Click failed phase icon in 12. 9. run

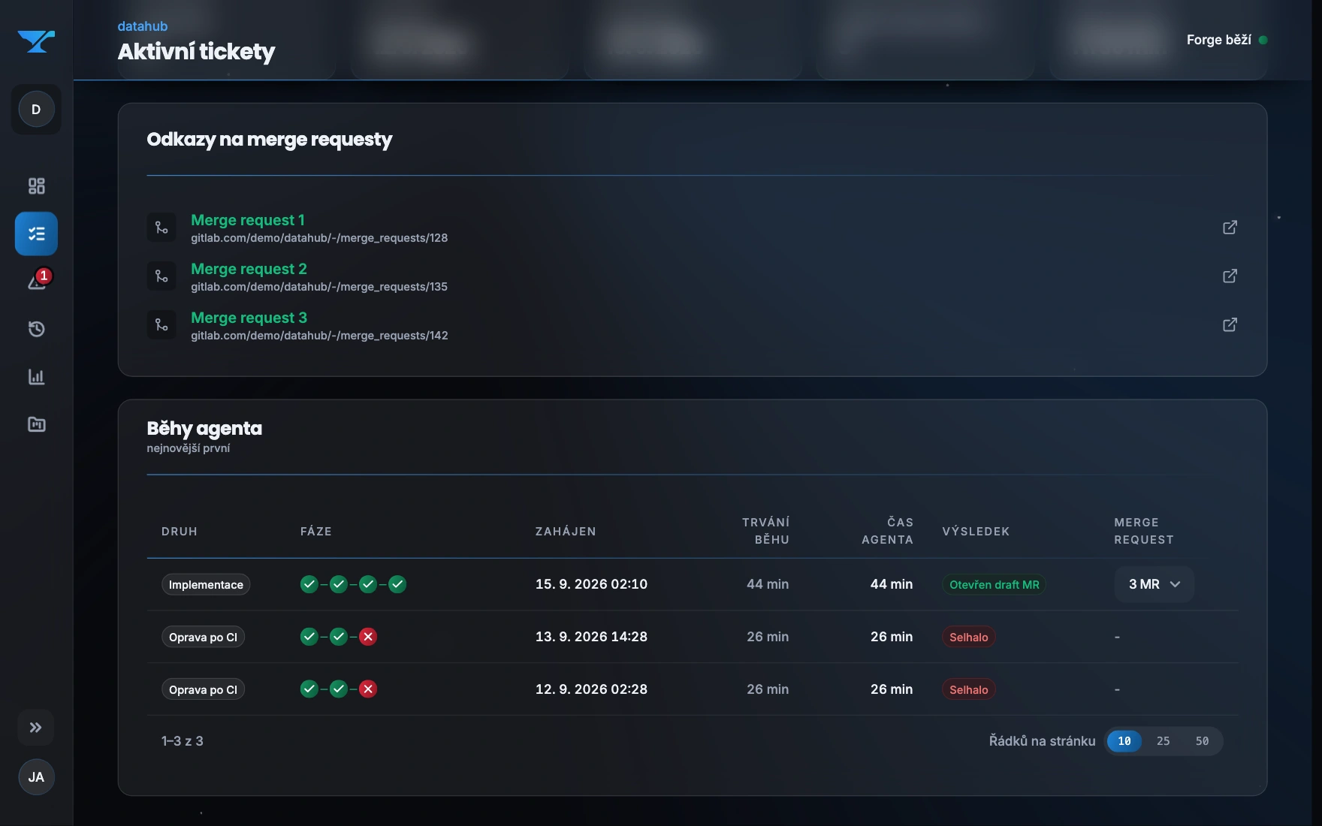coord(368,689)
